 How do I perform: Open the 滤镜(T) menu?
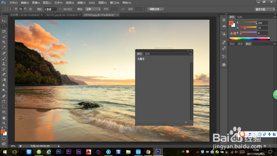(81, 3)
